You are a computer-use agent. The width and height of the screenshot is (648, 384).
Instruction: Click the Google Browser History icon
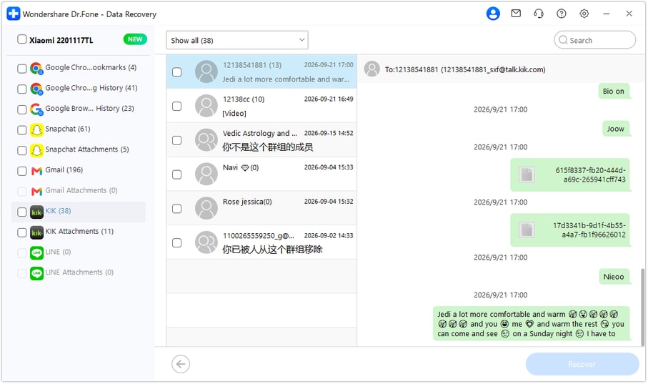(36, 109)
